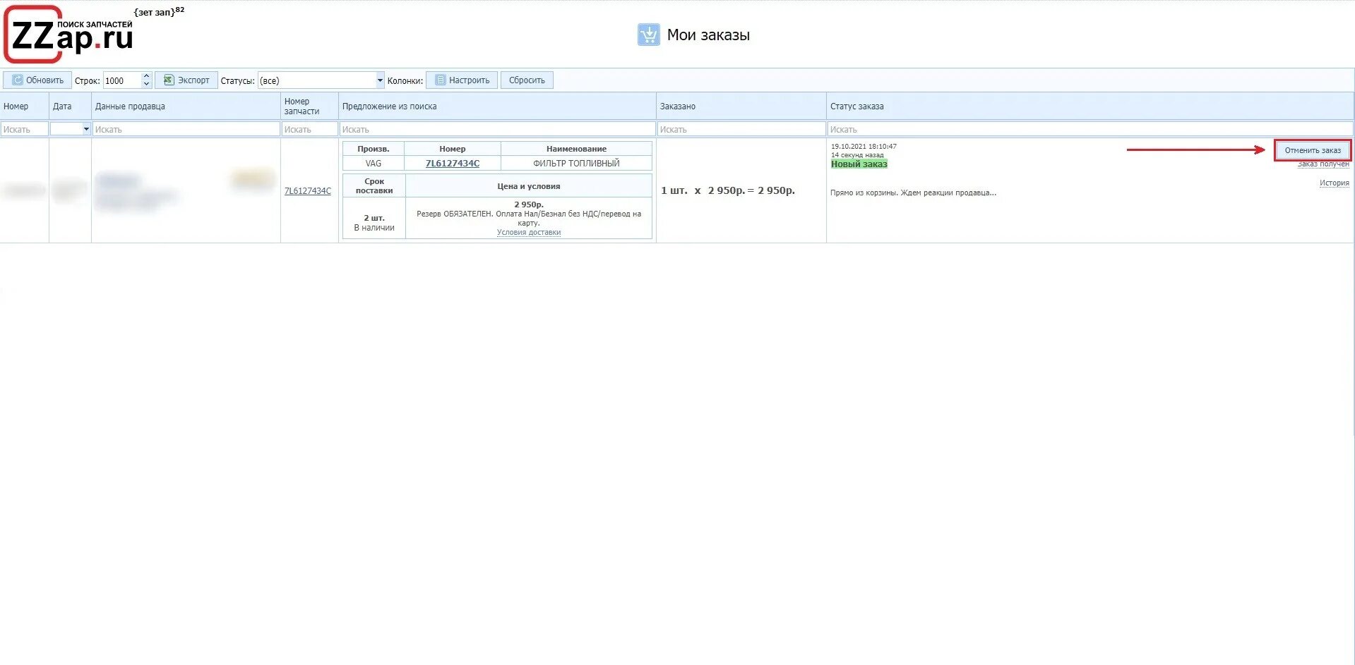Click the Предложение из поиска filter field
1355x665 pixels.
tap(497, 129)
